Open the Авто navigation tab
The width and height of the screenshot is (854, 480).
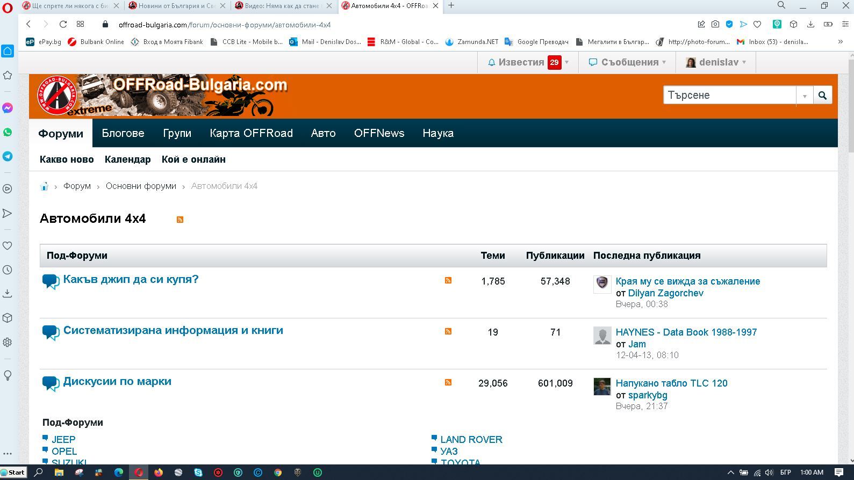click(x=323, y=133)
